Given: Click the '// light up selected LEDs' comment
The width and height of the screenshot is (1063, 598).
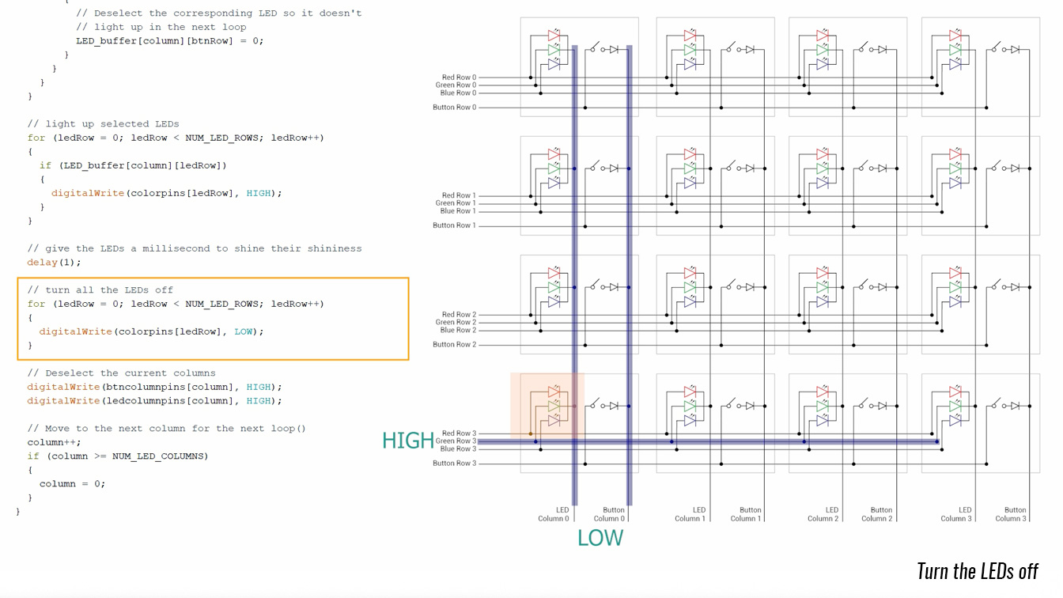Looking at the screenshot, I should coord(103,123).
